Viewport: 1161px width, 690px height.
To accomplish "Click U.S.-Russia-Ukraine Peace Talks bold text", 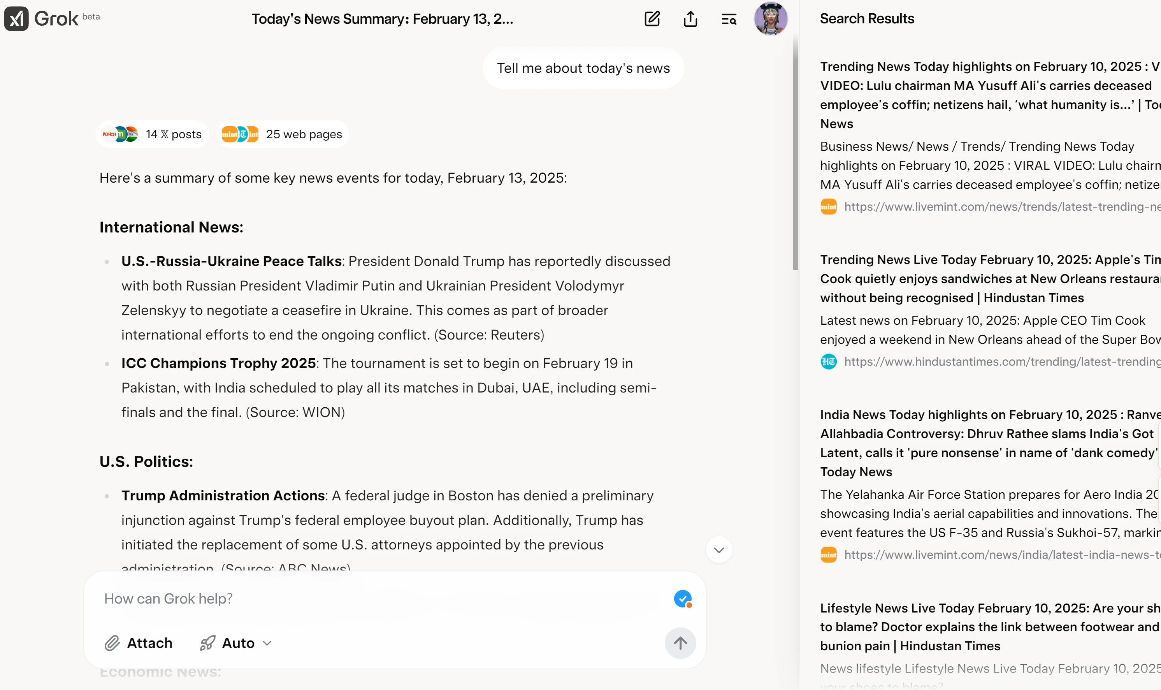I will pyautogui.click(x=231, y=261).
